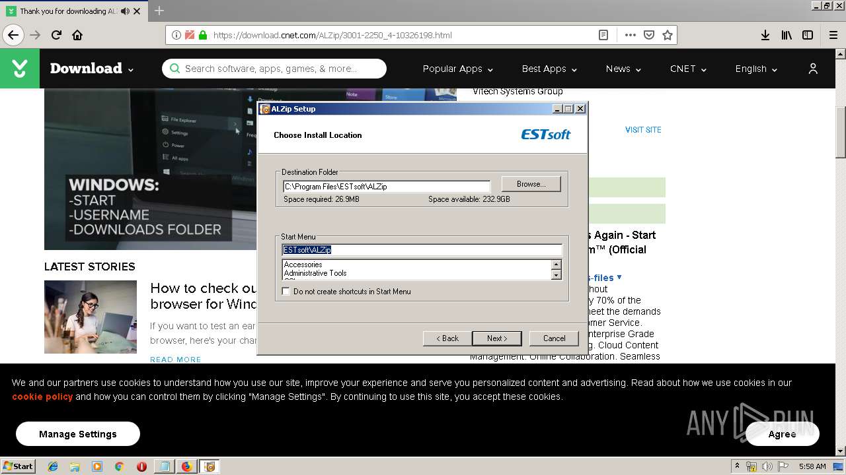The width and height of the screenshot is (846, 475).
Task: Toggle Reader View in the address bar
Action: (x=603, y=35)
